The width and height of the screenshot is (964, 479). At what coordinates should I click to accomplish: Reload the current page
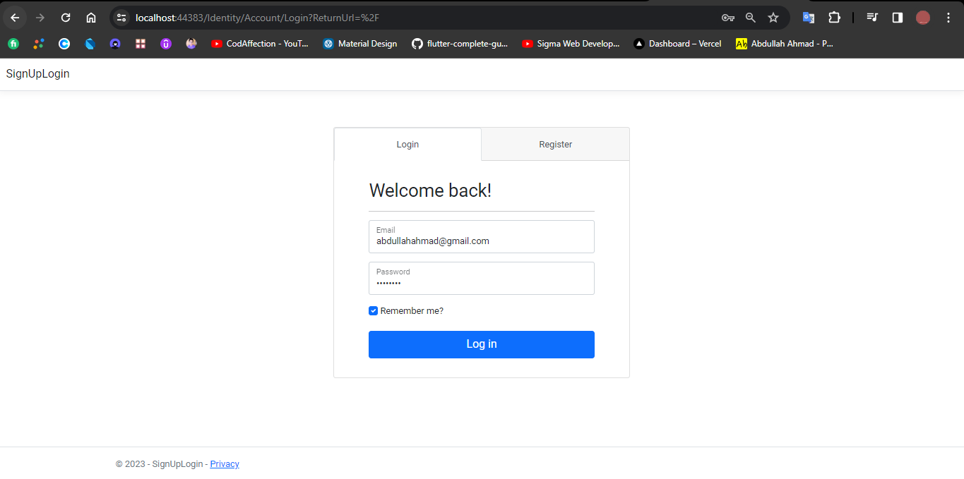(66, 18)
